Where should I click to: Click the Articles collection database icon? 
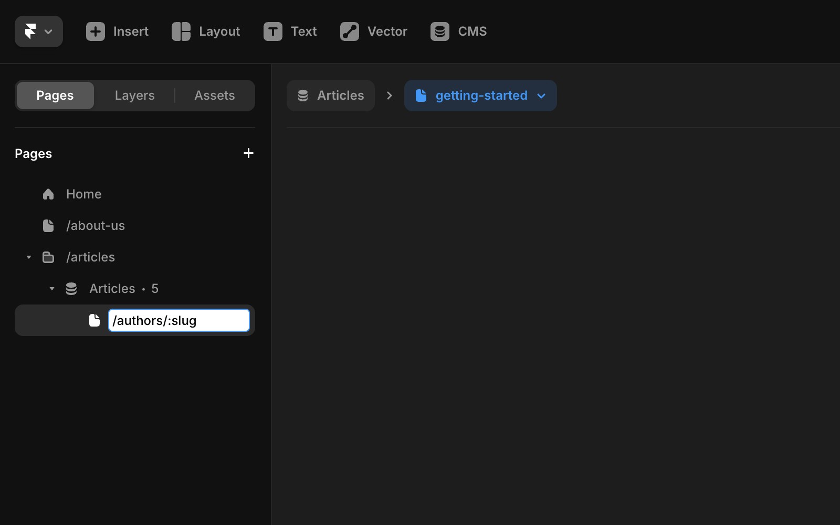click(x=71, y=288)
